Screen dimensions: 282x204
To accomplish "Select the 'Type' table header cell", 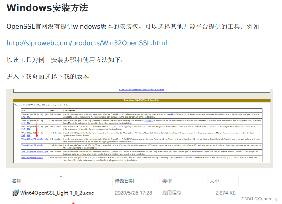I will pos(56,110).
